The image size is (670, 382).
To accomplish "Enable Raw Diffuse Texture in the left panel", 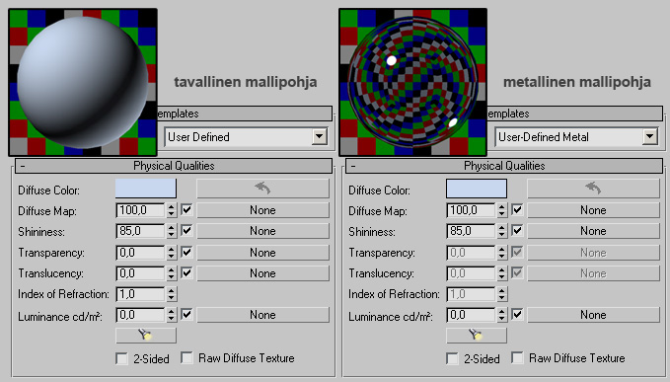I will coord(186,357).
